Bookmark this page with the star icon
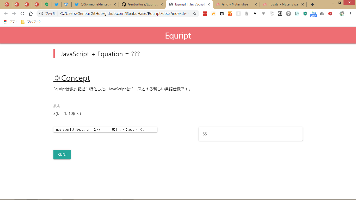The width and height of the screenshot is (356, 200). pyautogui.click(x=194, y=14)
